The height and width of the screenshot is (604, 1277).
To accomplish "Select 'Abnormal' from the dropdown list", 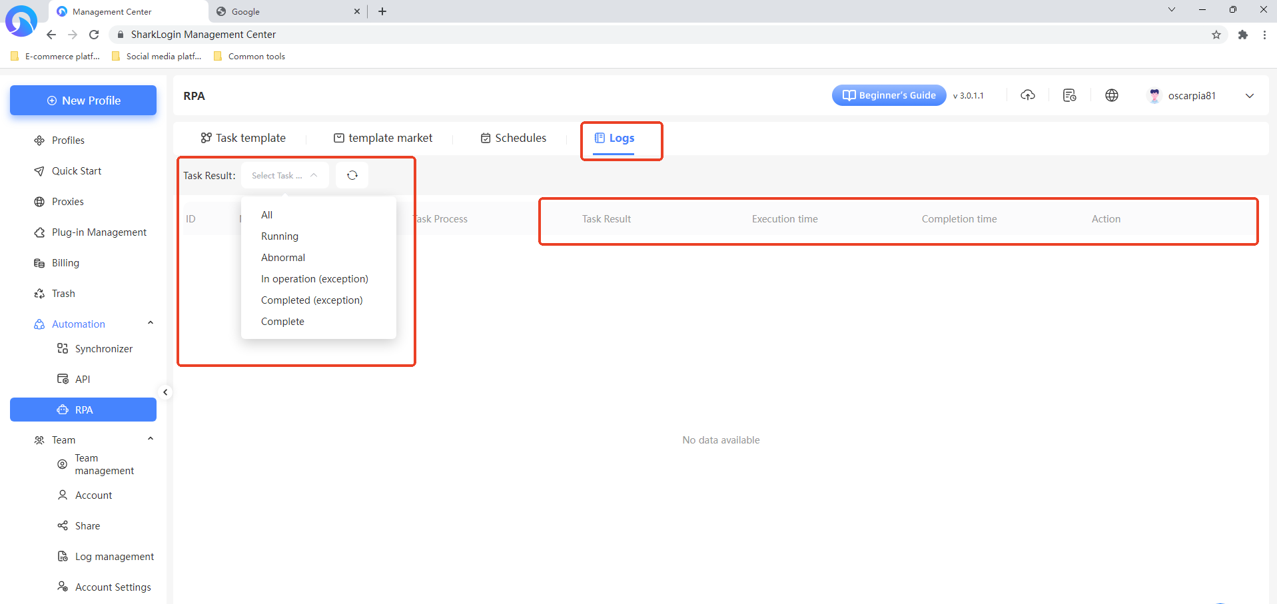I will [283, 258].
